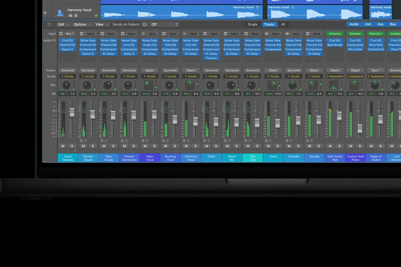The width and height of the screenshot is (401, 267).
Task: Click the volume fader on Vocal Textures strip
Action: pyautogui.click(x=72, y=113)
